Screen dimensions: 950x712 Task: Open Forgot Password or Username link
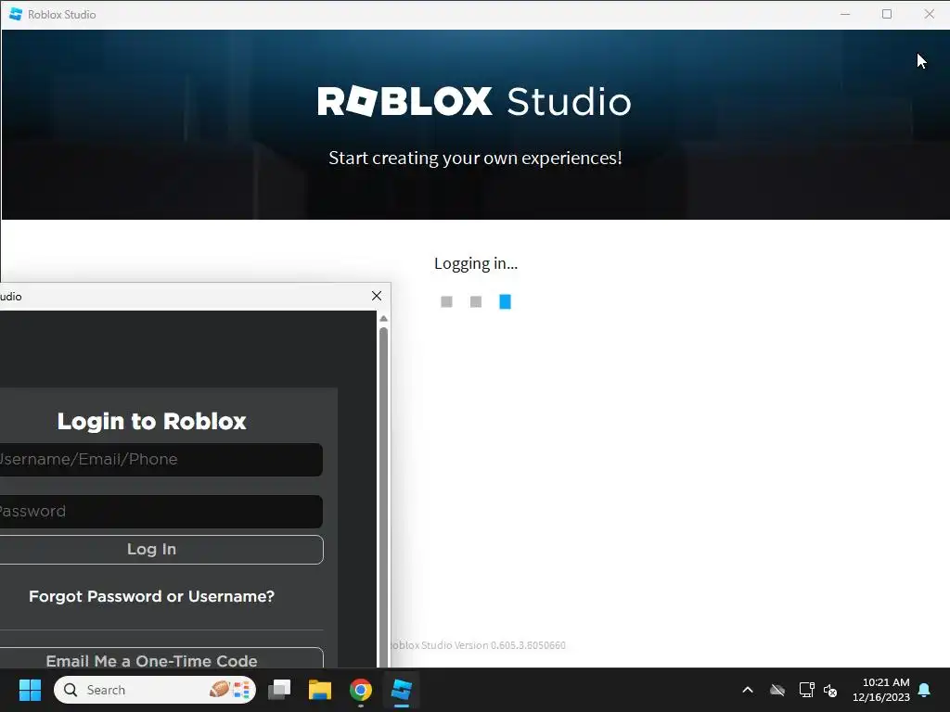tap(151, 596)
